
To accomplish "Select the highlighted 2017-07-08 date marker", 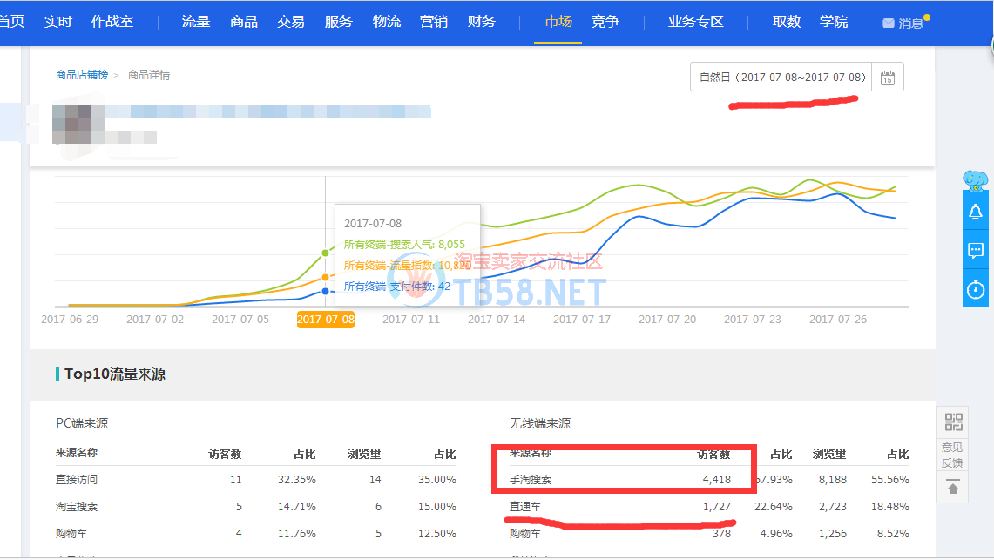I will coord(326,320).
